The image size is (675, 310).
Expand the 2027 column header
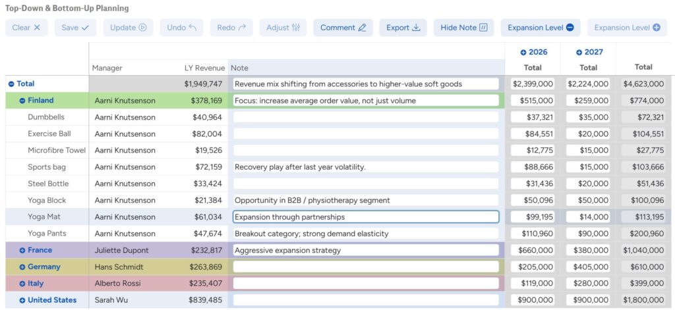[579, 53]
